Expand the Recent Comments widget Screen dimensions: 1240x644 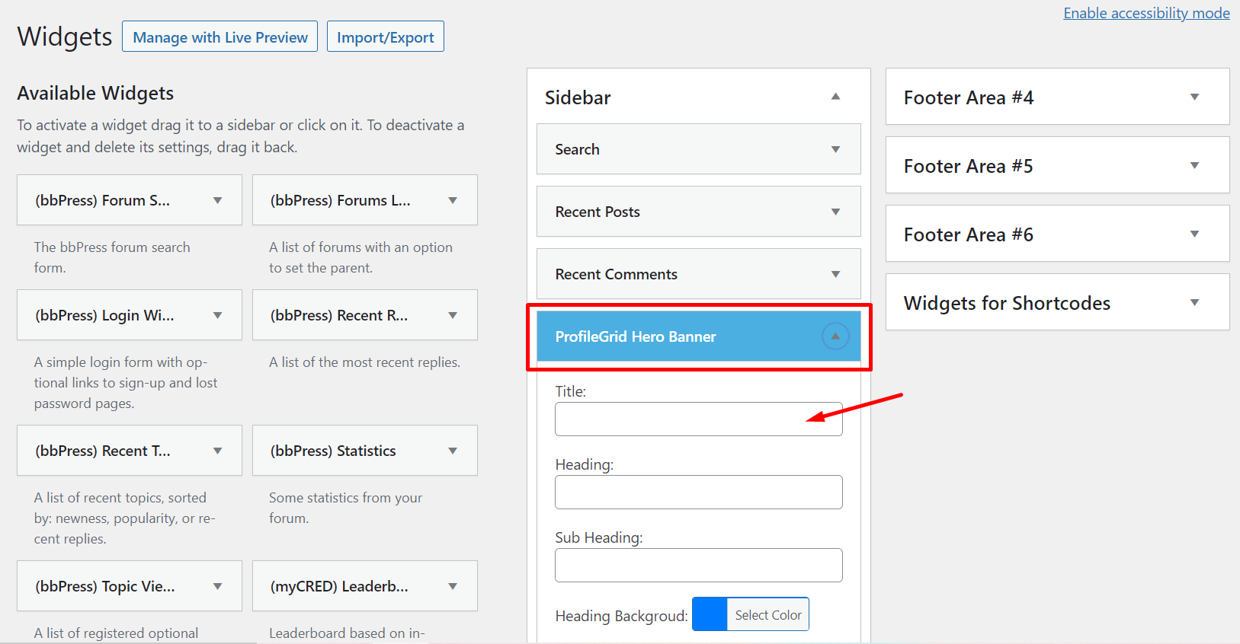[835, 274]
